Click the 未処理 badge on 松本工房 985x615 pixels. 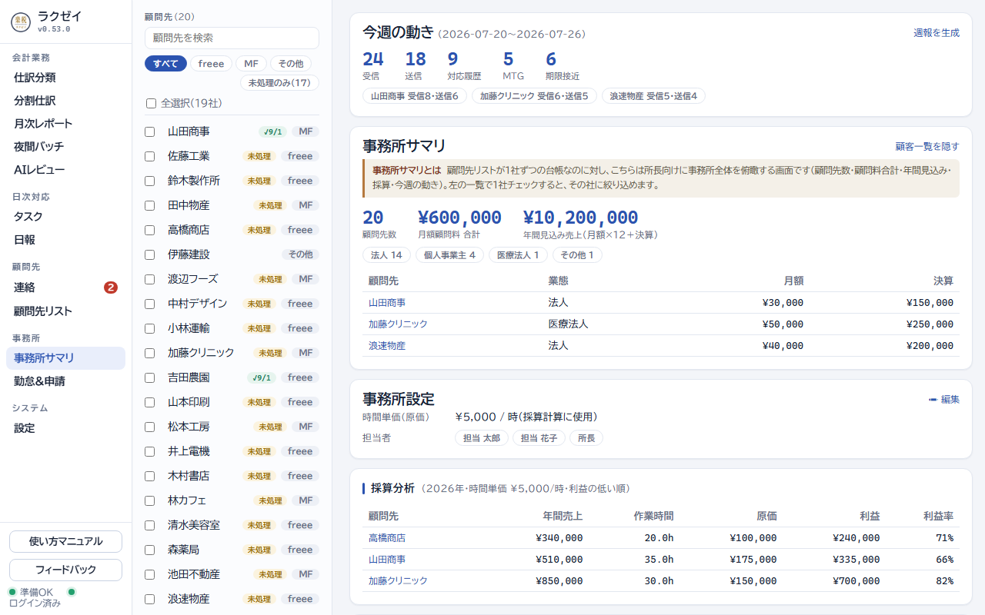pos(270,427)
